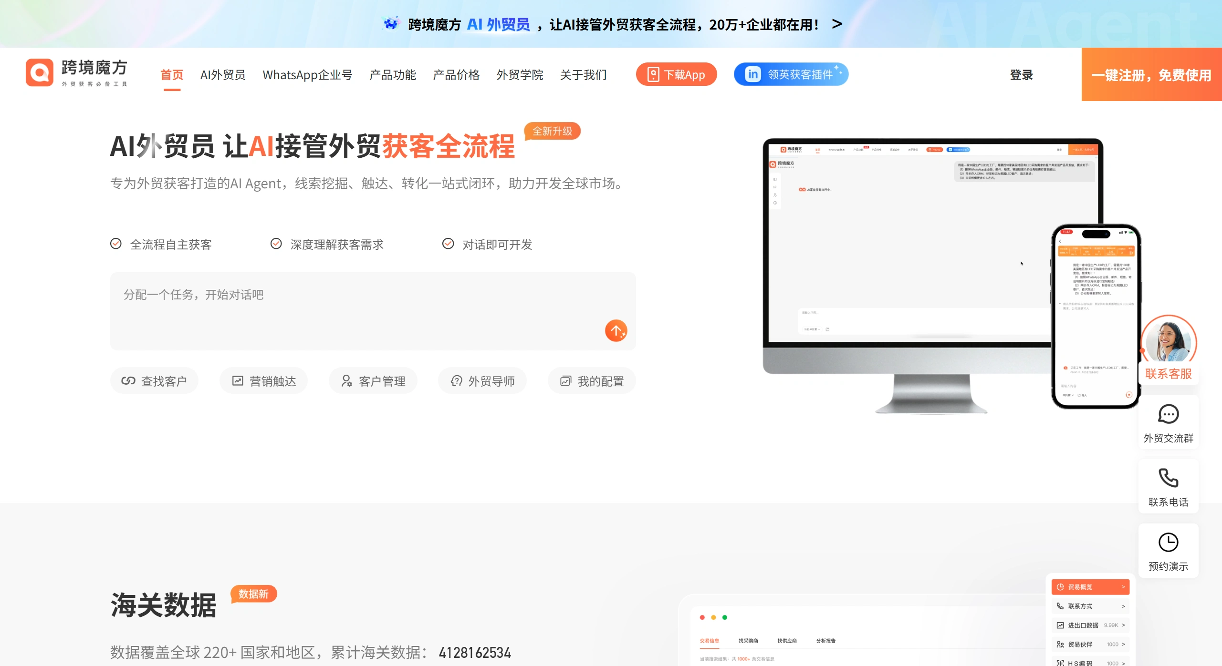The height and width of the screenshot is (666, 1222).
Task: Switch to the AI外贸员 navigation tab
Action: tap(223, 75)
